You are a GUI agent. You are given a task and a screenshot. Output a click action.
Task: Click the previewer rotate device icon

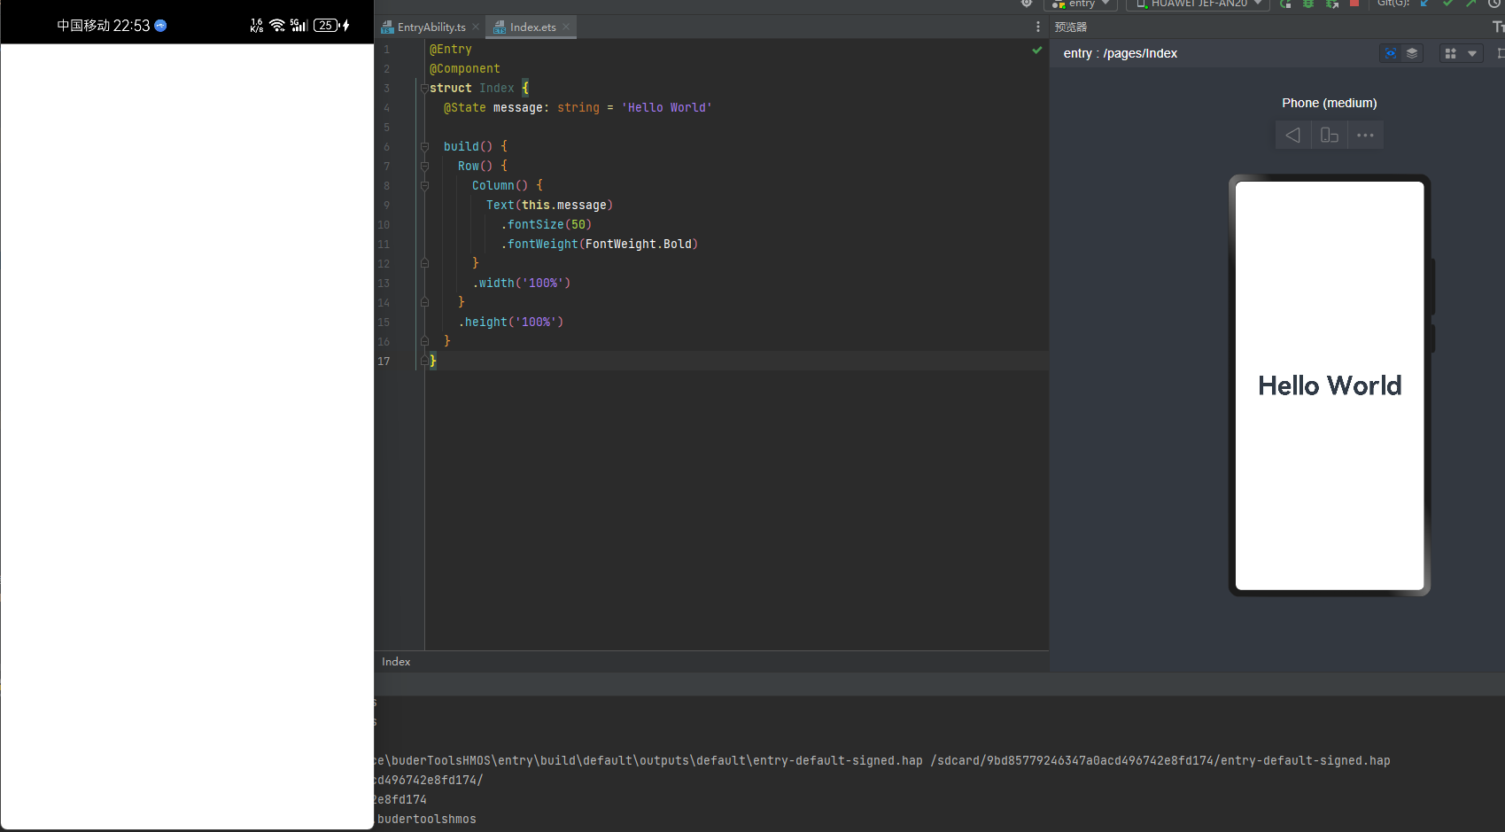(1330, 136)
